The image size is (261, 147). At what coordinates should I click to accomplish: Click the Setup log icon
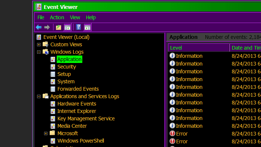(53, 74)
